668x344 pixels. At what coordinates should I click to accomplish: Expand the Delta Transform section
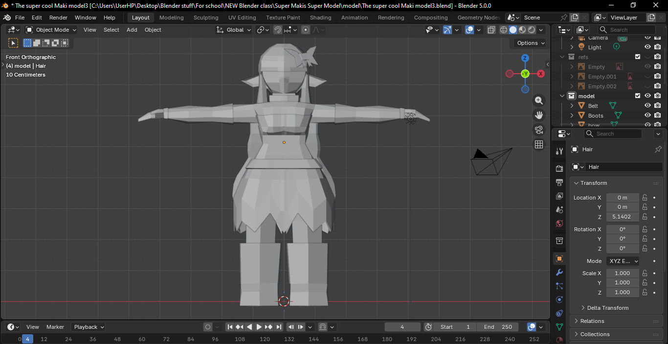click(x=607, y=308)
